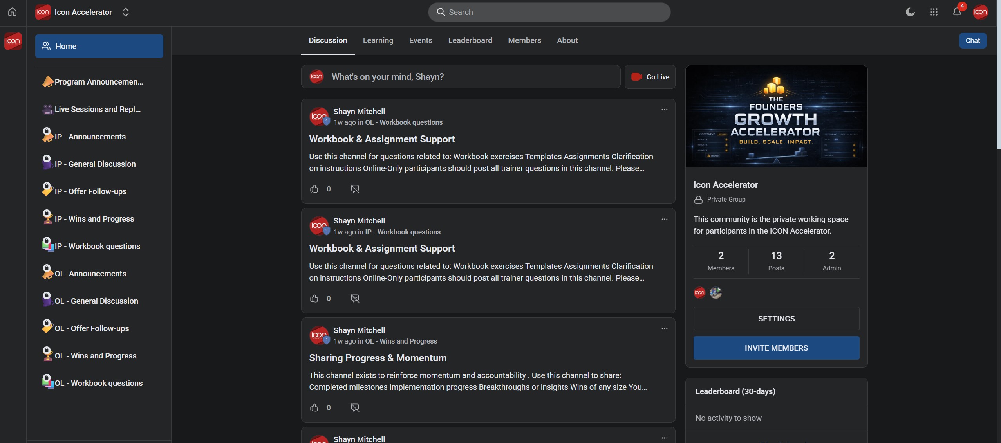Click the home icon in top-left corner
1001x443 pixels.
tap(12, 12)
